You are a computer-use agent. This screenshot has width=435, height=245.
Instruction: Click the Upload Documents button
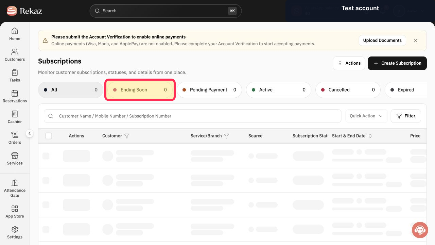point(382,40)
